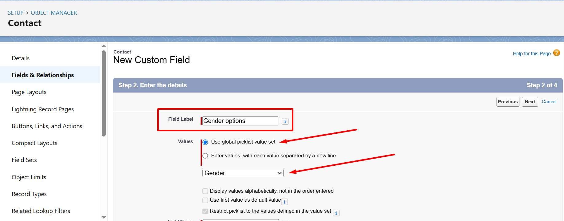Open Field Sets
The width and height of the screenshot is (564, 221).
point(24,160)
